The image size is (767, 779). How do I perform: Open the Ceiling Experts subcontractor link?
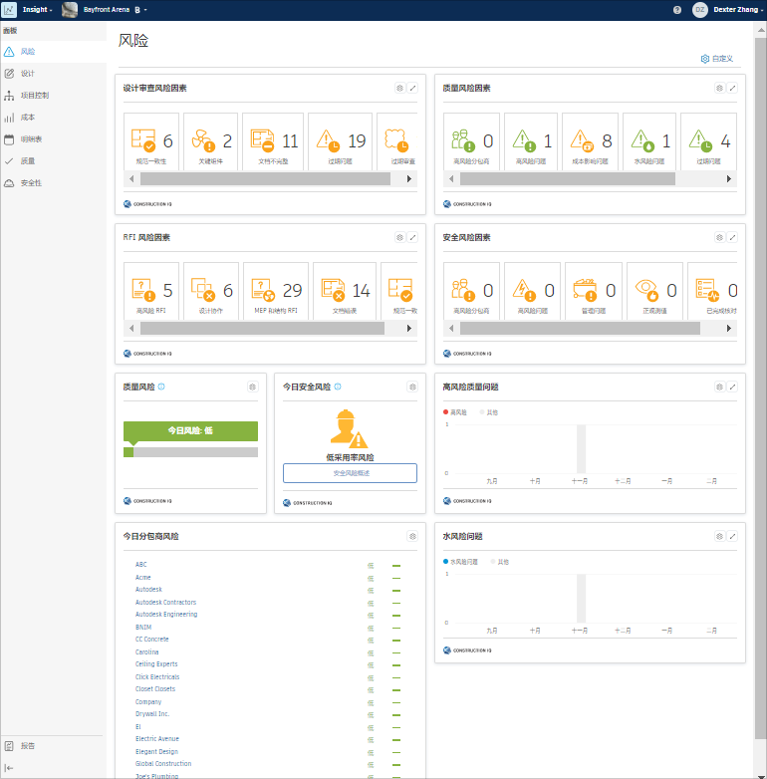pos(156,664)
